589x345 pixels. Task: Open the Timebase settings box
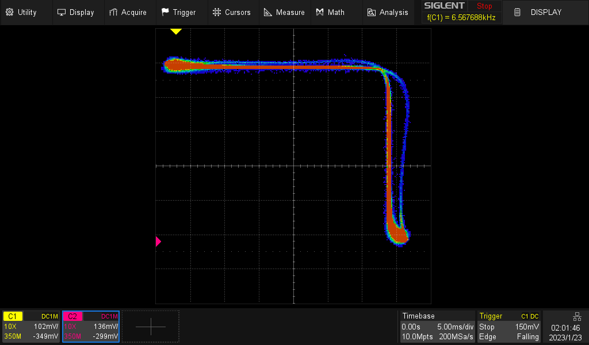click(437, 326)
